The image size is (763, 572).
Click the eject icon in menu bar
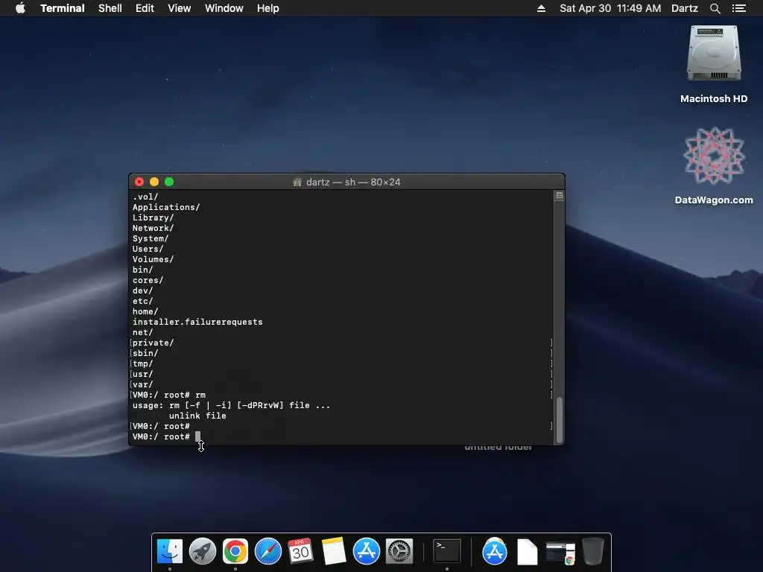point(541,8)
